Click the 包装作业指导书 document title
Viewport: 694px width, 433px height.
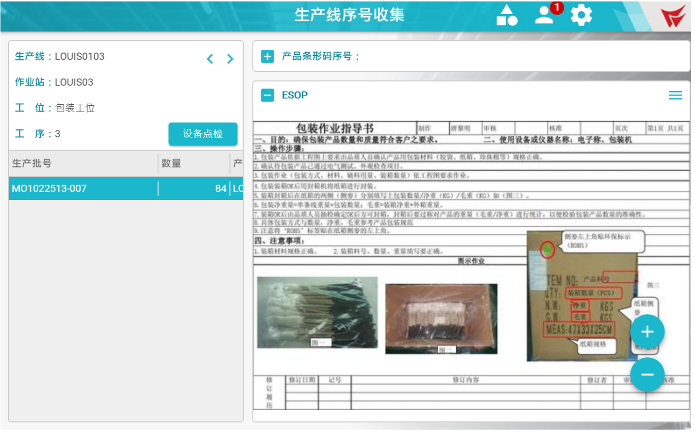334,128
